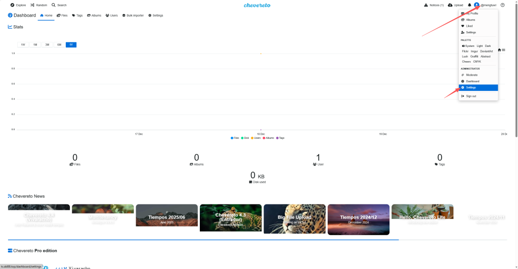Open the notifications bell icon
This screenshot has width=518, height=269.
[x=469, y=5]
